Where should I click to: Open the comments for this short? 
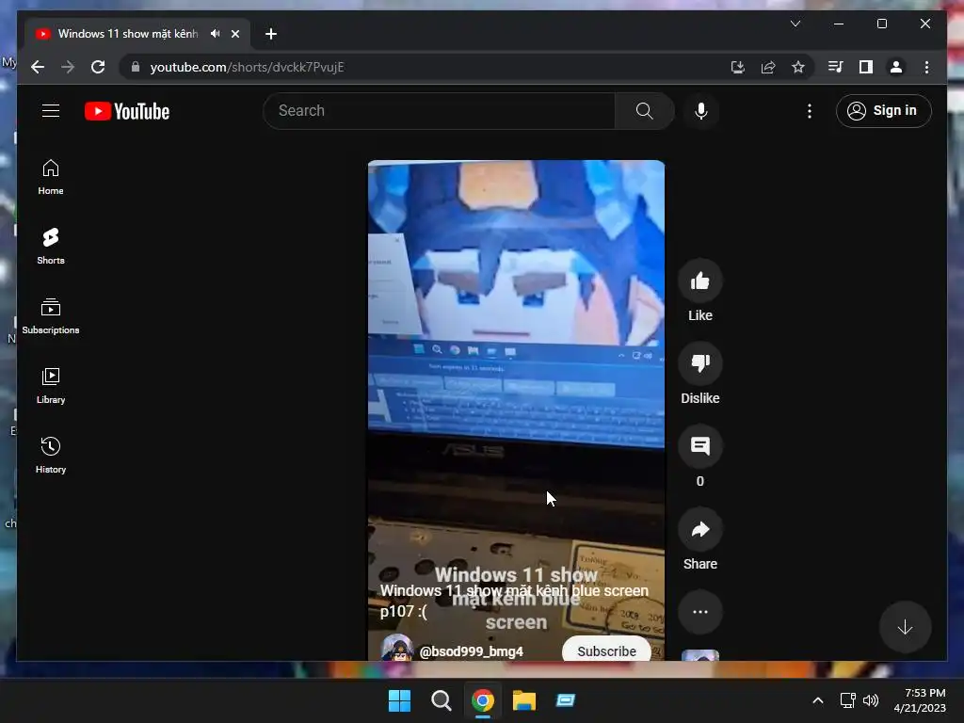[x=699, y=445]
